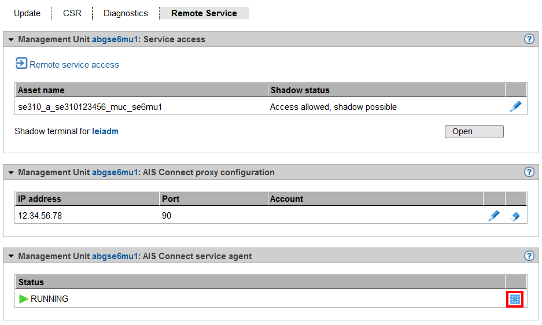Collapse the Service access section

[11, 40]
